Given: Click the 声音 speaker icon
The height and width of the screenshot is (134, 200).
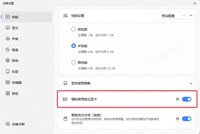Looking at the screenshot, I should [8, 39].
